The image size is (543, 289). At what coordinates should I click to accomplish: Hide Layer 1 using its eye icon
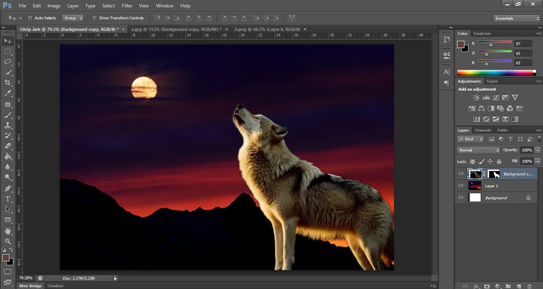(x=460, y=186)
